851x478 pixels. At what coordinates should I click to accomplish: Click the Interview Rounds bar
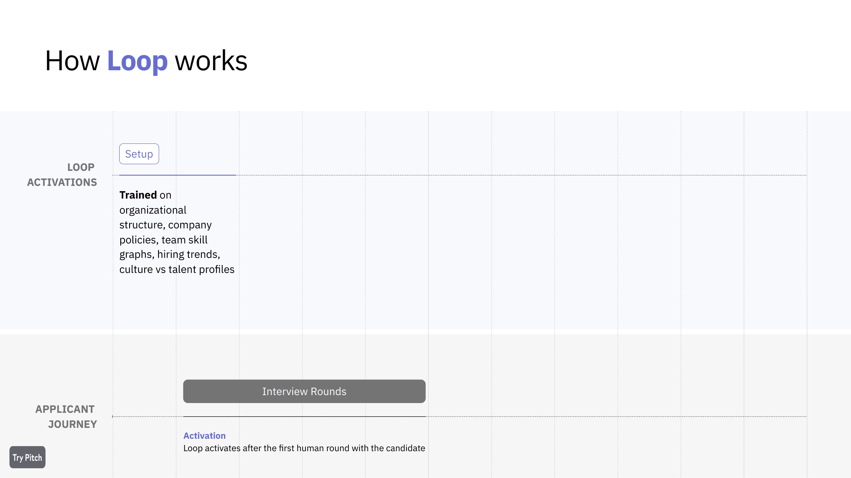tap(304, 391)
